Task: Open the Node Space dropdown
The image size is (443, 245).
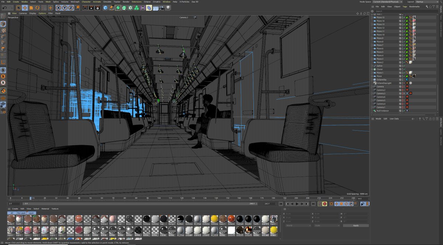Action: pyautogui.click(x=388, y=1)
